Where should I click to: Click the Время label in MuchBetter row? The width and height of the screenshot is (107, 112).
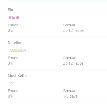point(69,91)
